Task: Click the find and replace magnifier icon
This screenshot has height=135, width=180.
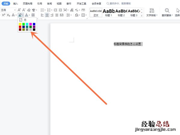Action: point(167,10)
